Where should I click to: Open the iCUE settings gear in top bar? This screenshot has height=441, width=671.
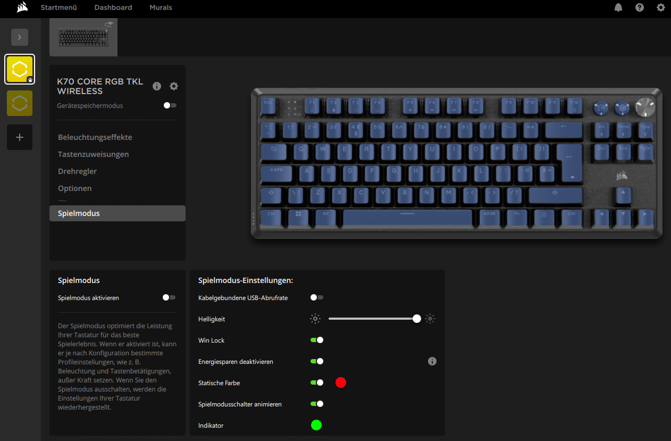click(661, 7)
